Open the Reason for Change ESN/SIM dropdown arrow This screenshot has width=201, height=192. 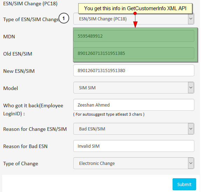tap(191, 129)
